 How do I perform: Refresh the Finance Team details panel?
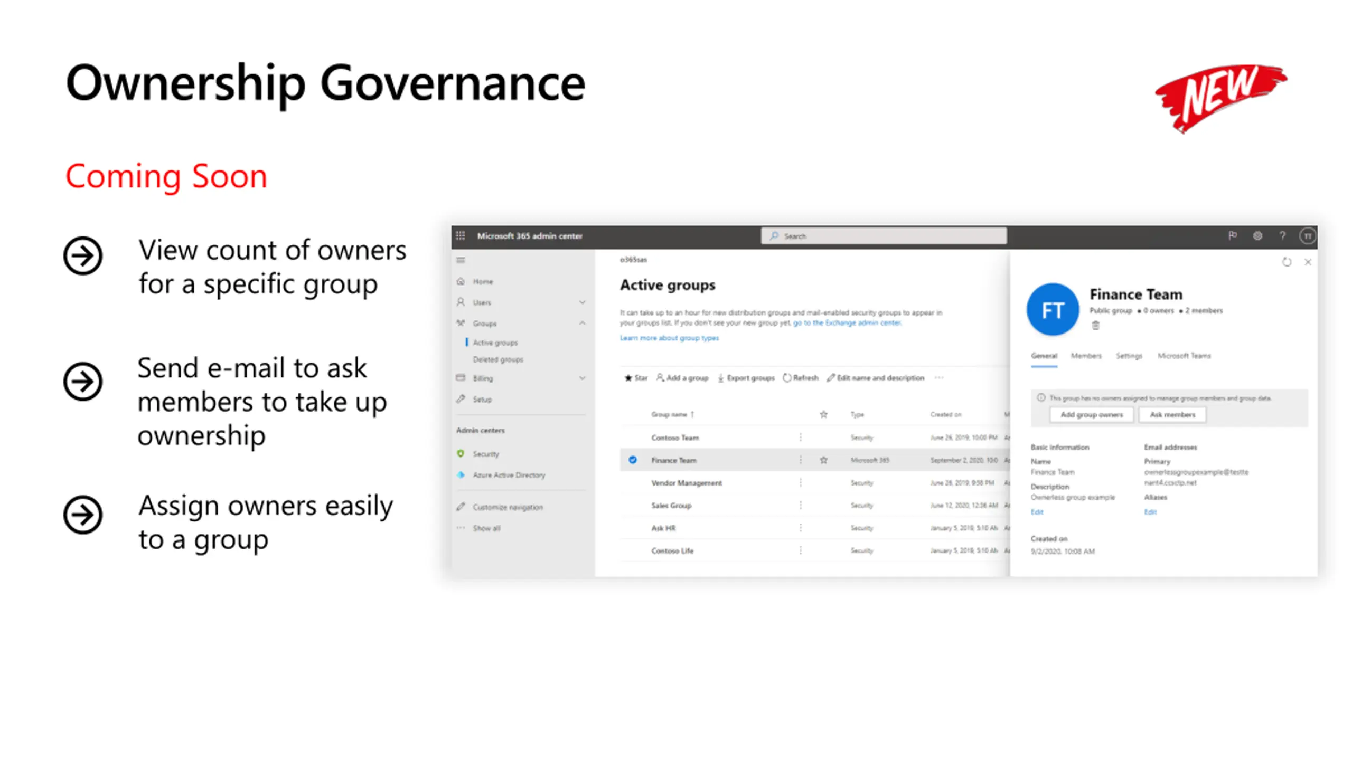pos(1287,262)
